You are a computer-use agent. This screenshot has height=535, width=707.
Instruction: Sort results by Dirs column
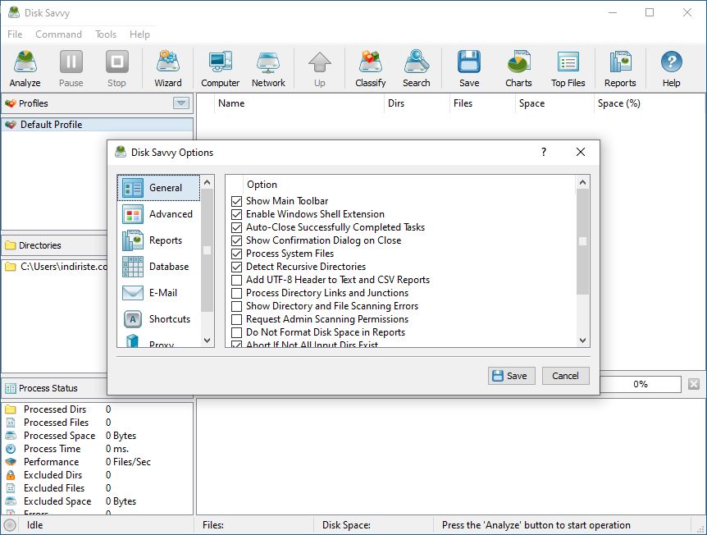coord(417,103)
